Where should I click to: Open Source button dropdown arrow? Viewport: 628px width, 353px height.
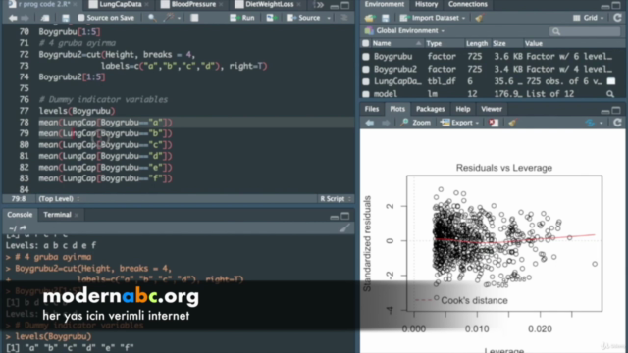tap(329, 18)
